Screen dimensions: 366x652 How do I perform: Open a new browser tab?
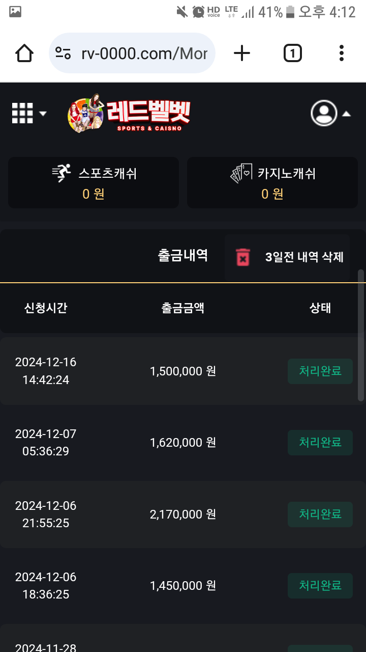(242, 53)
